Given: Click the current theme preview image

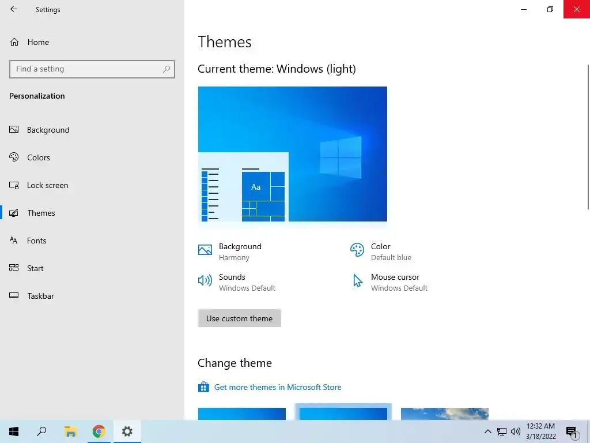Looking at the screenshot, I should tap(292, 154).
